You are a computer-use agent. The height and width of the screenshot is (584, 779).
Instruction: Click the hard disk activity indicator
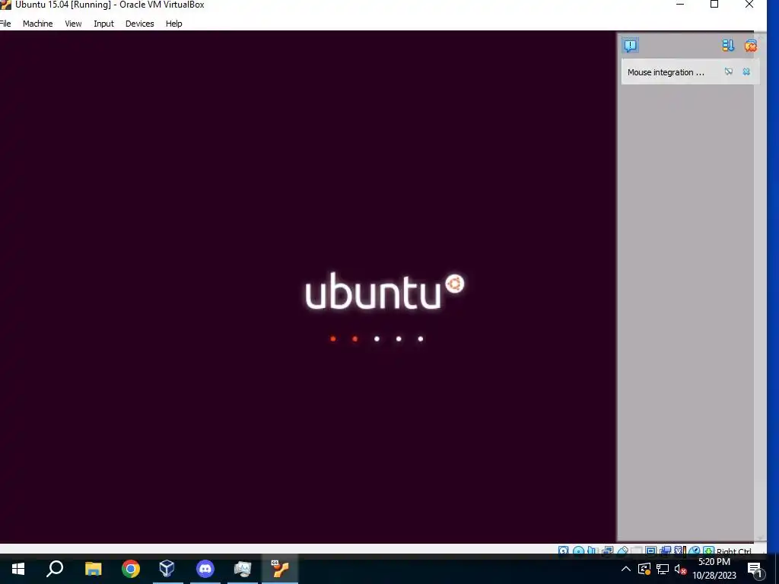(563, 551)
